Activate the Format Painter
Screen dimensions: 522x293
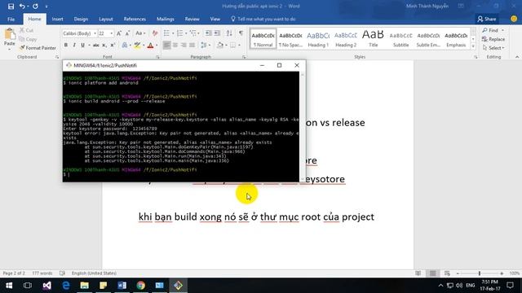38,48
